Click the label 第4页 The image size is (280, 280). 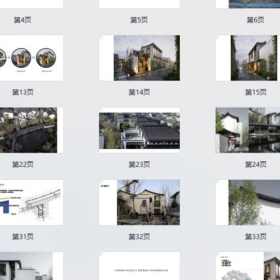22,20
